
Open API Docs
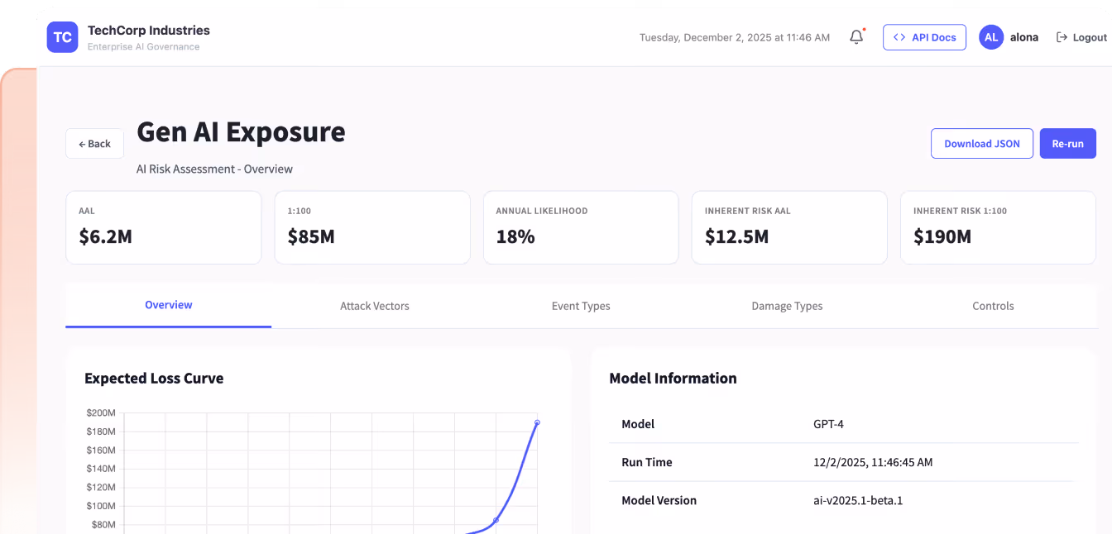924,37
